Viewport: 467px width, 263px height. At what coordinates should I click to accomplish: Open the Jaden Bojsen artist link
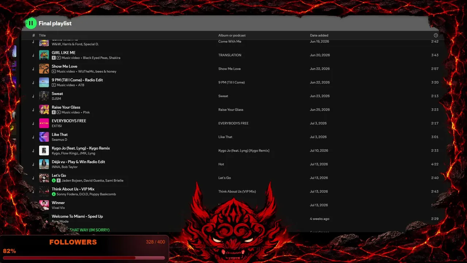[x=72, y=180]
